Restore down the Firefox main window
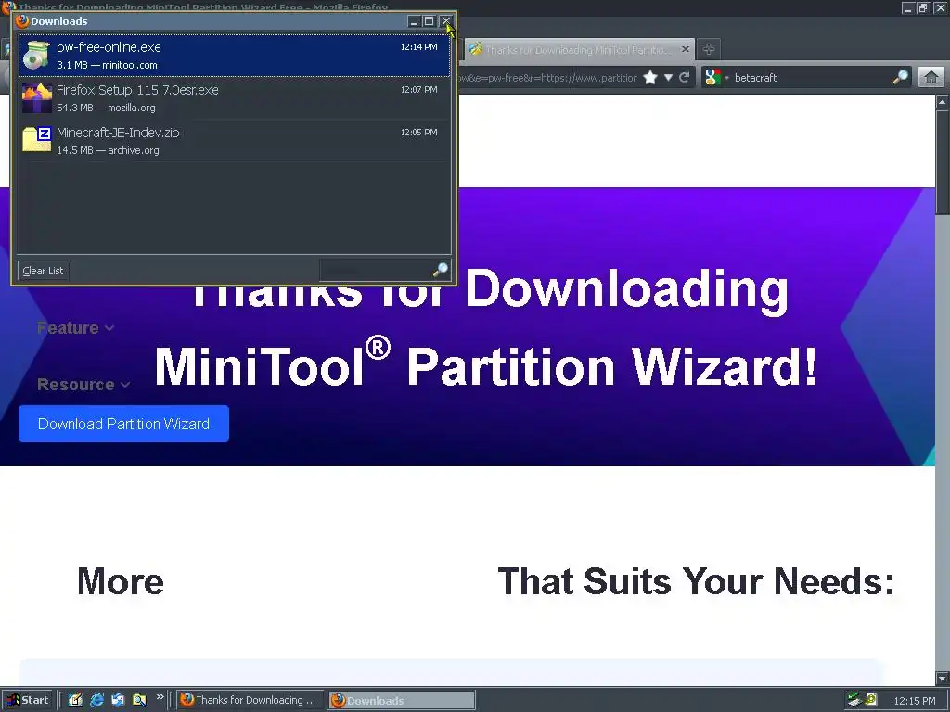The height and width of the screenshot is (712, 950). point(923,7)
